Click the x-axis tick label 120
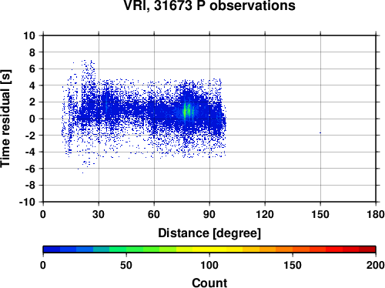 [x=265, y=214]
